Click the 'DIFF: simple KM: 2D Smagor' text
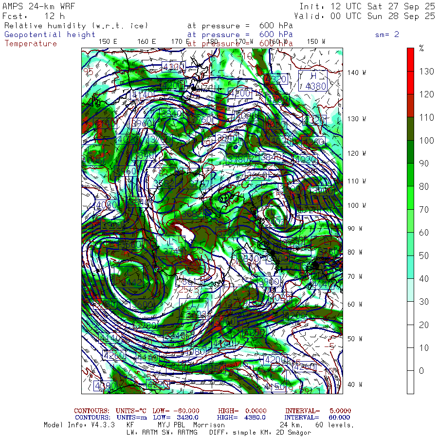This screenshot has height=438, width=438. (x=260, y=433)
